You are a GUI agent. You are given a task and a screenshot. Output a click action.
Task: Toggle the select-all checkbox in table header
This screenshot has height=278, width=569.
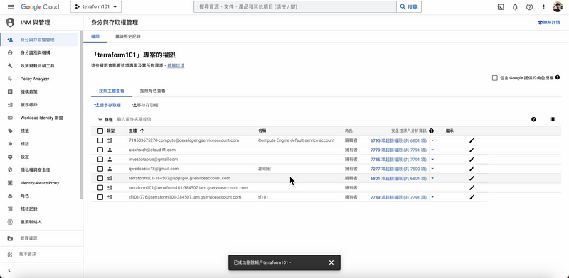click(x=100, y=131)
